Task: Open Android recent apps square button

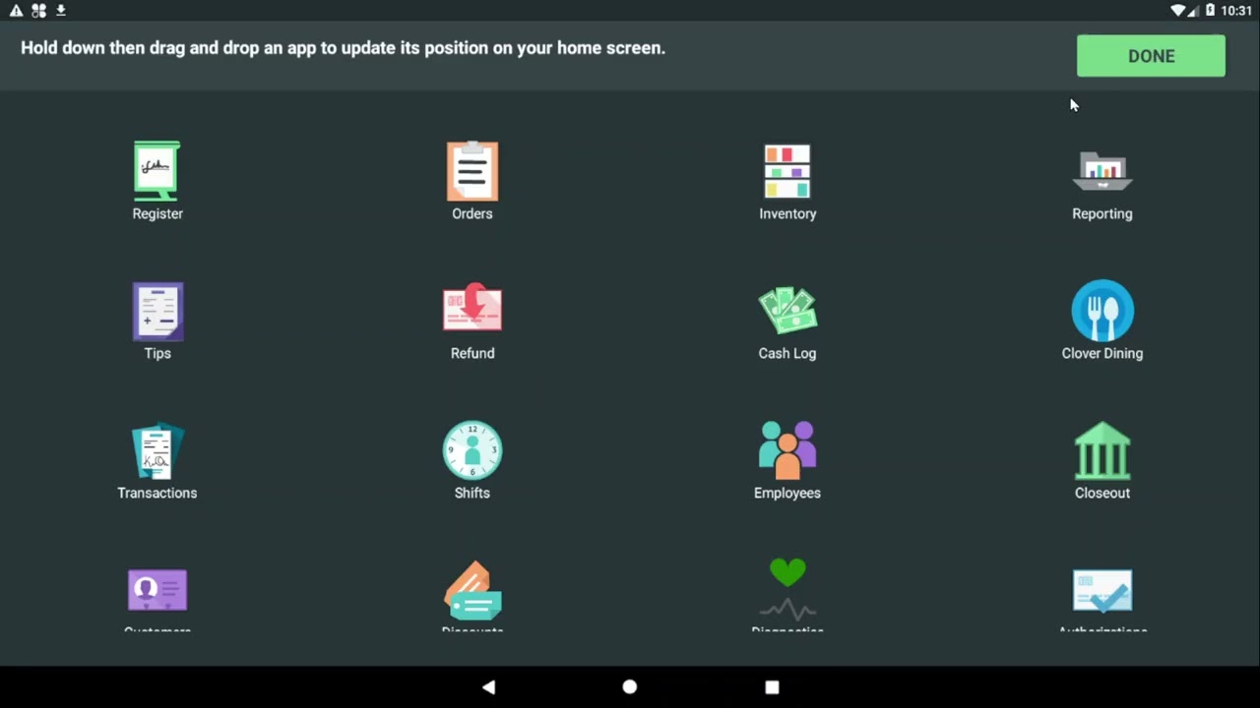Action: (772, 687)
